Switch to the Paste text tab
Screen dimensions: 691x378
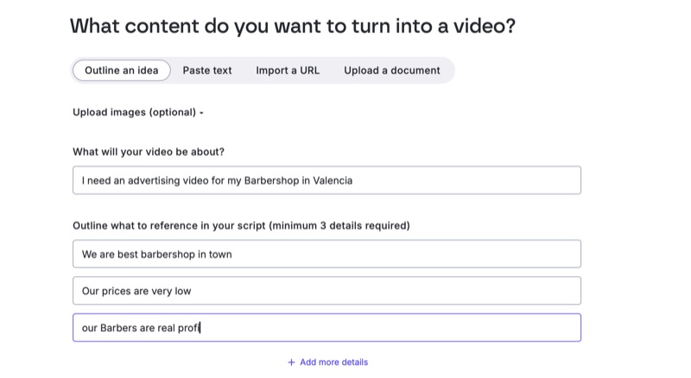tap(207, 71)
